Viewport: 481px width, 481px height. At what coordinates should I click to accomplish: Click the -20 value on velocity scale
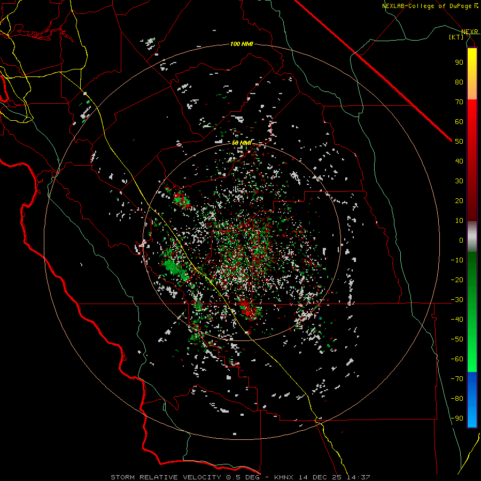click(457, 280)
